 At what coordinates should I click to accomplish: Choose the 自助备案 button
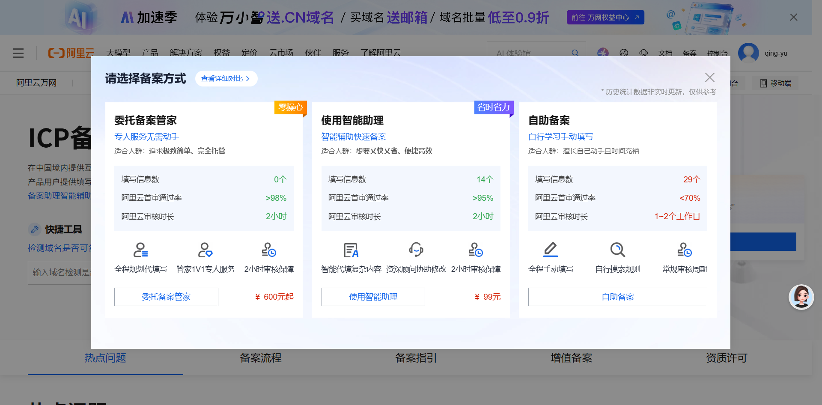tap(618, 297)
